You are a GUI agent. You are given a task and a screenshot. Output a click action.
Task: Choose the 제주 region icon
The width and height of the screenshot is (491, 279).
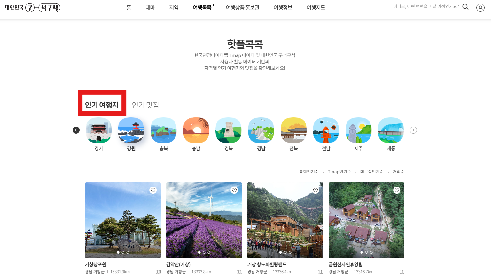pyautogui.click(x=358, y=130)
